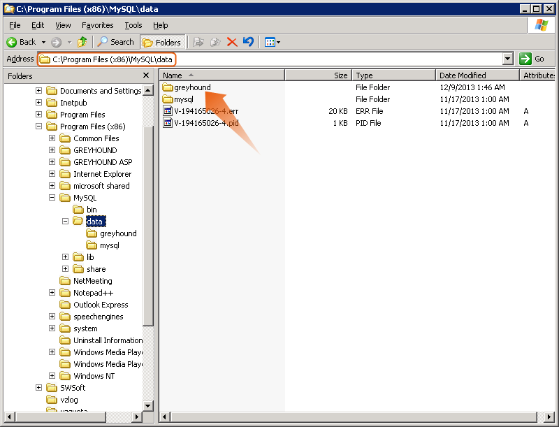Toggle the Folders pane button
Viewport: 559px width, 427px height.
(163, 42)
